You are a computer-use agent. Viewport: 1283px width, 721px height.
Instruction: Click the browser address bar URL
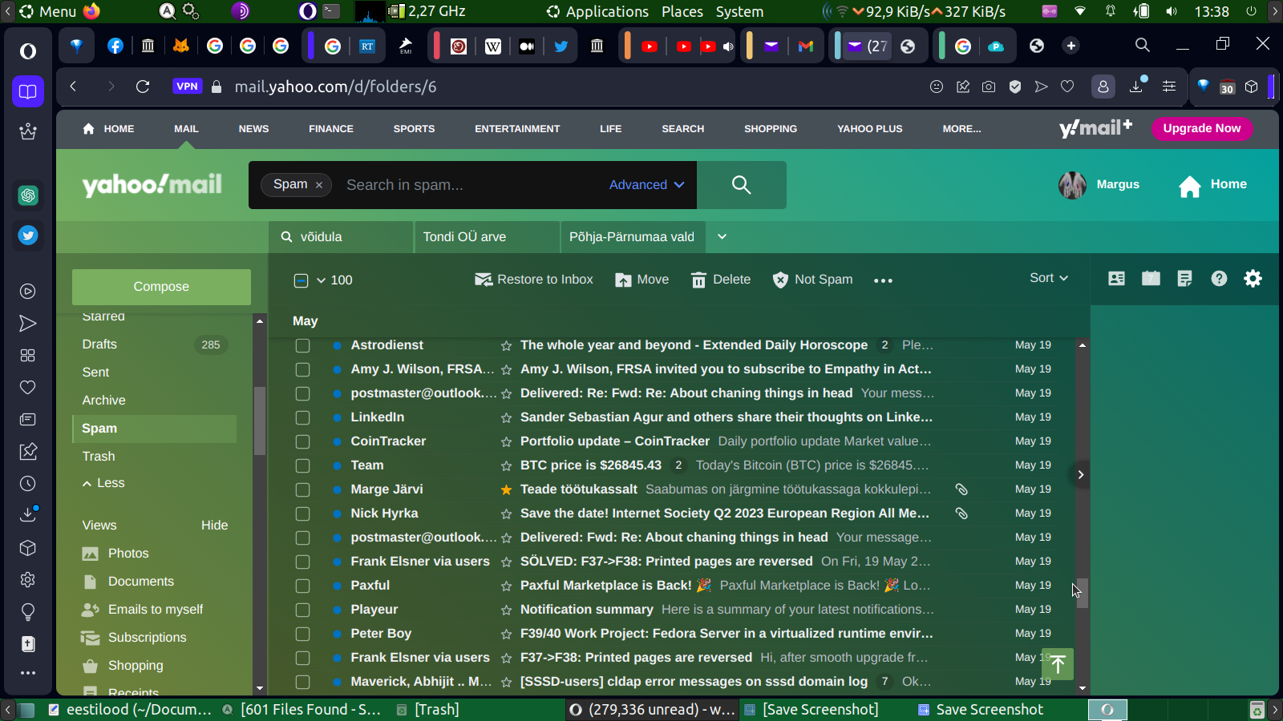[335, 87]
